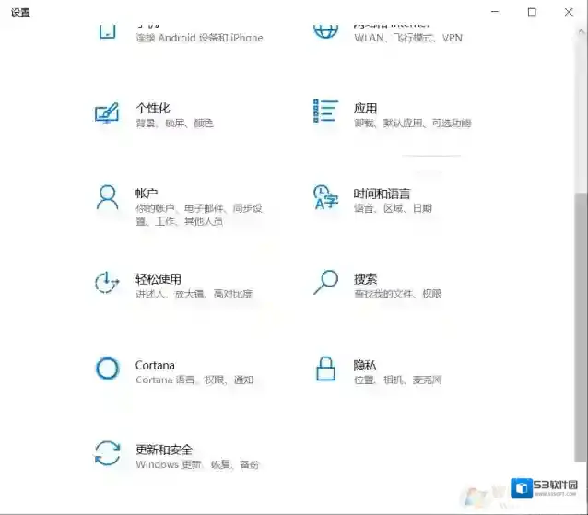Select the 隐私 heading text
Viewport: 588px width, 515px height.
click(365, 365)
